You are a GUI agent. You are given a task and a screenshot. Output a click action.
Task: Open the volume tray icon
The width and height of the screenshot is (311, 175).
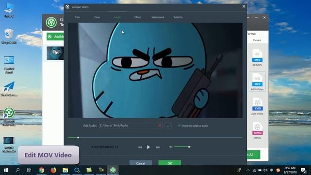[265, 170]
